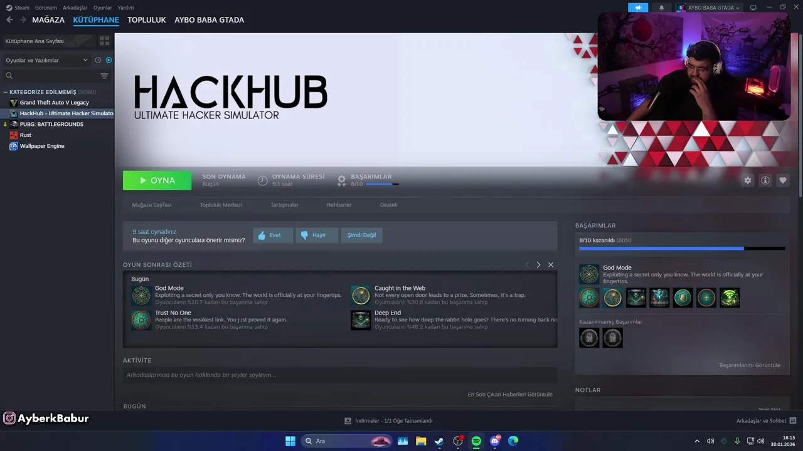Click gold cross achievement badge

[706, 298]
